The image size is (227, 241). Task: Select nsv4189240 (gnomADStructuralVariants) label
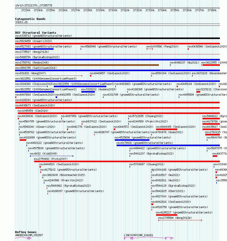[44, 100]
